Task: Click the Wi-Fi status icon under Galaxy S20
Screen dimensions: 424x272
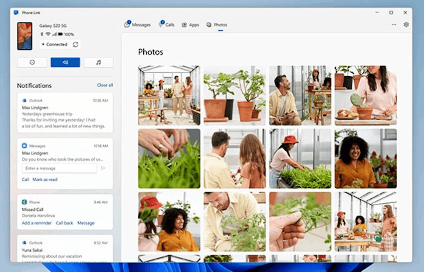Action: pos(48,34)
